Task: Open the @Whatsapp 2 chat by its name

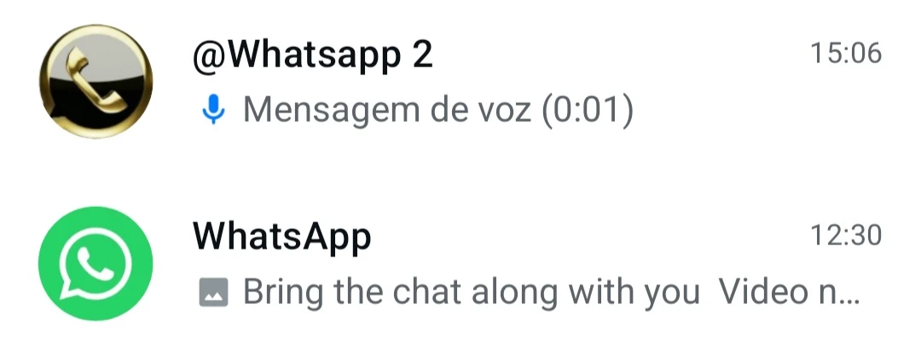Action: [x=312, y=55]
